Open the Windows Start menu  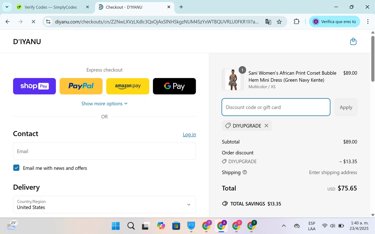115,226
